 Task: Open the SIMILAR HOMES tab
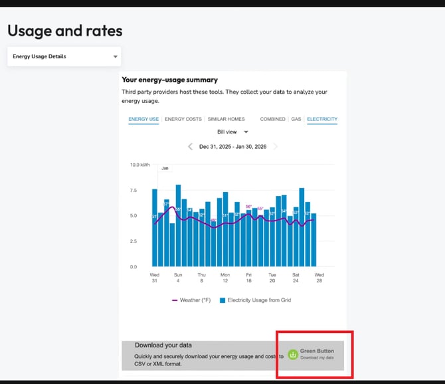226,120
